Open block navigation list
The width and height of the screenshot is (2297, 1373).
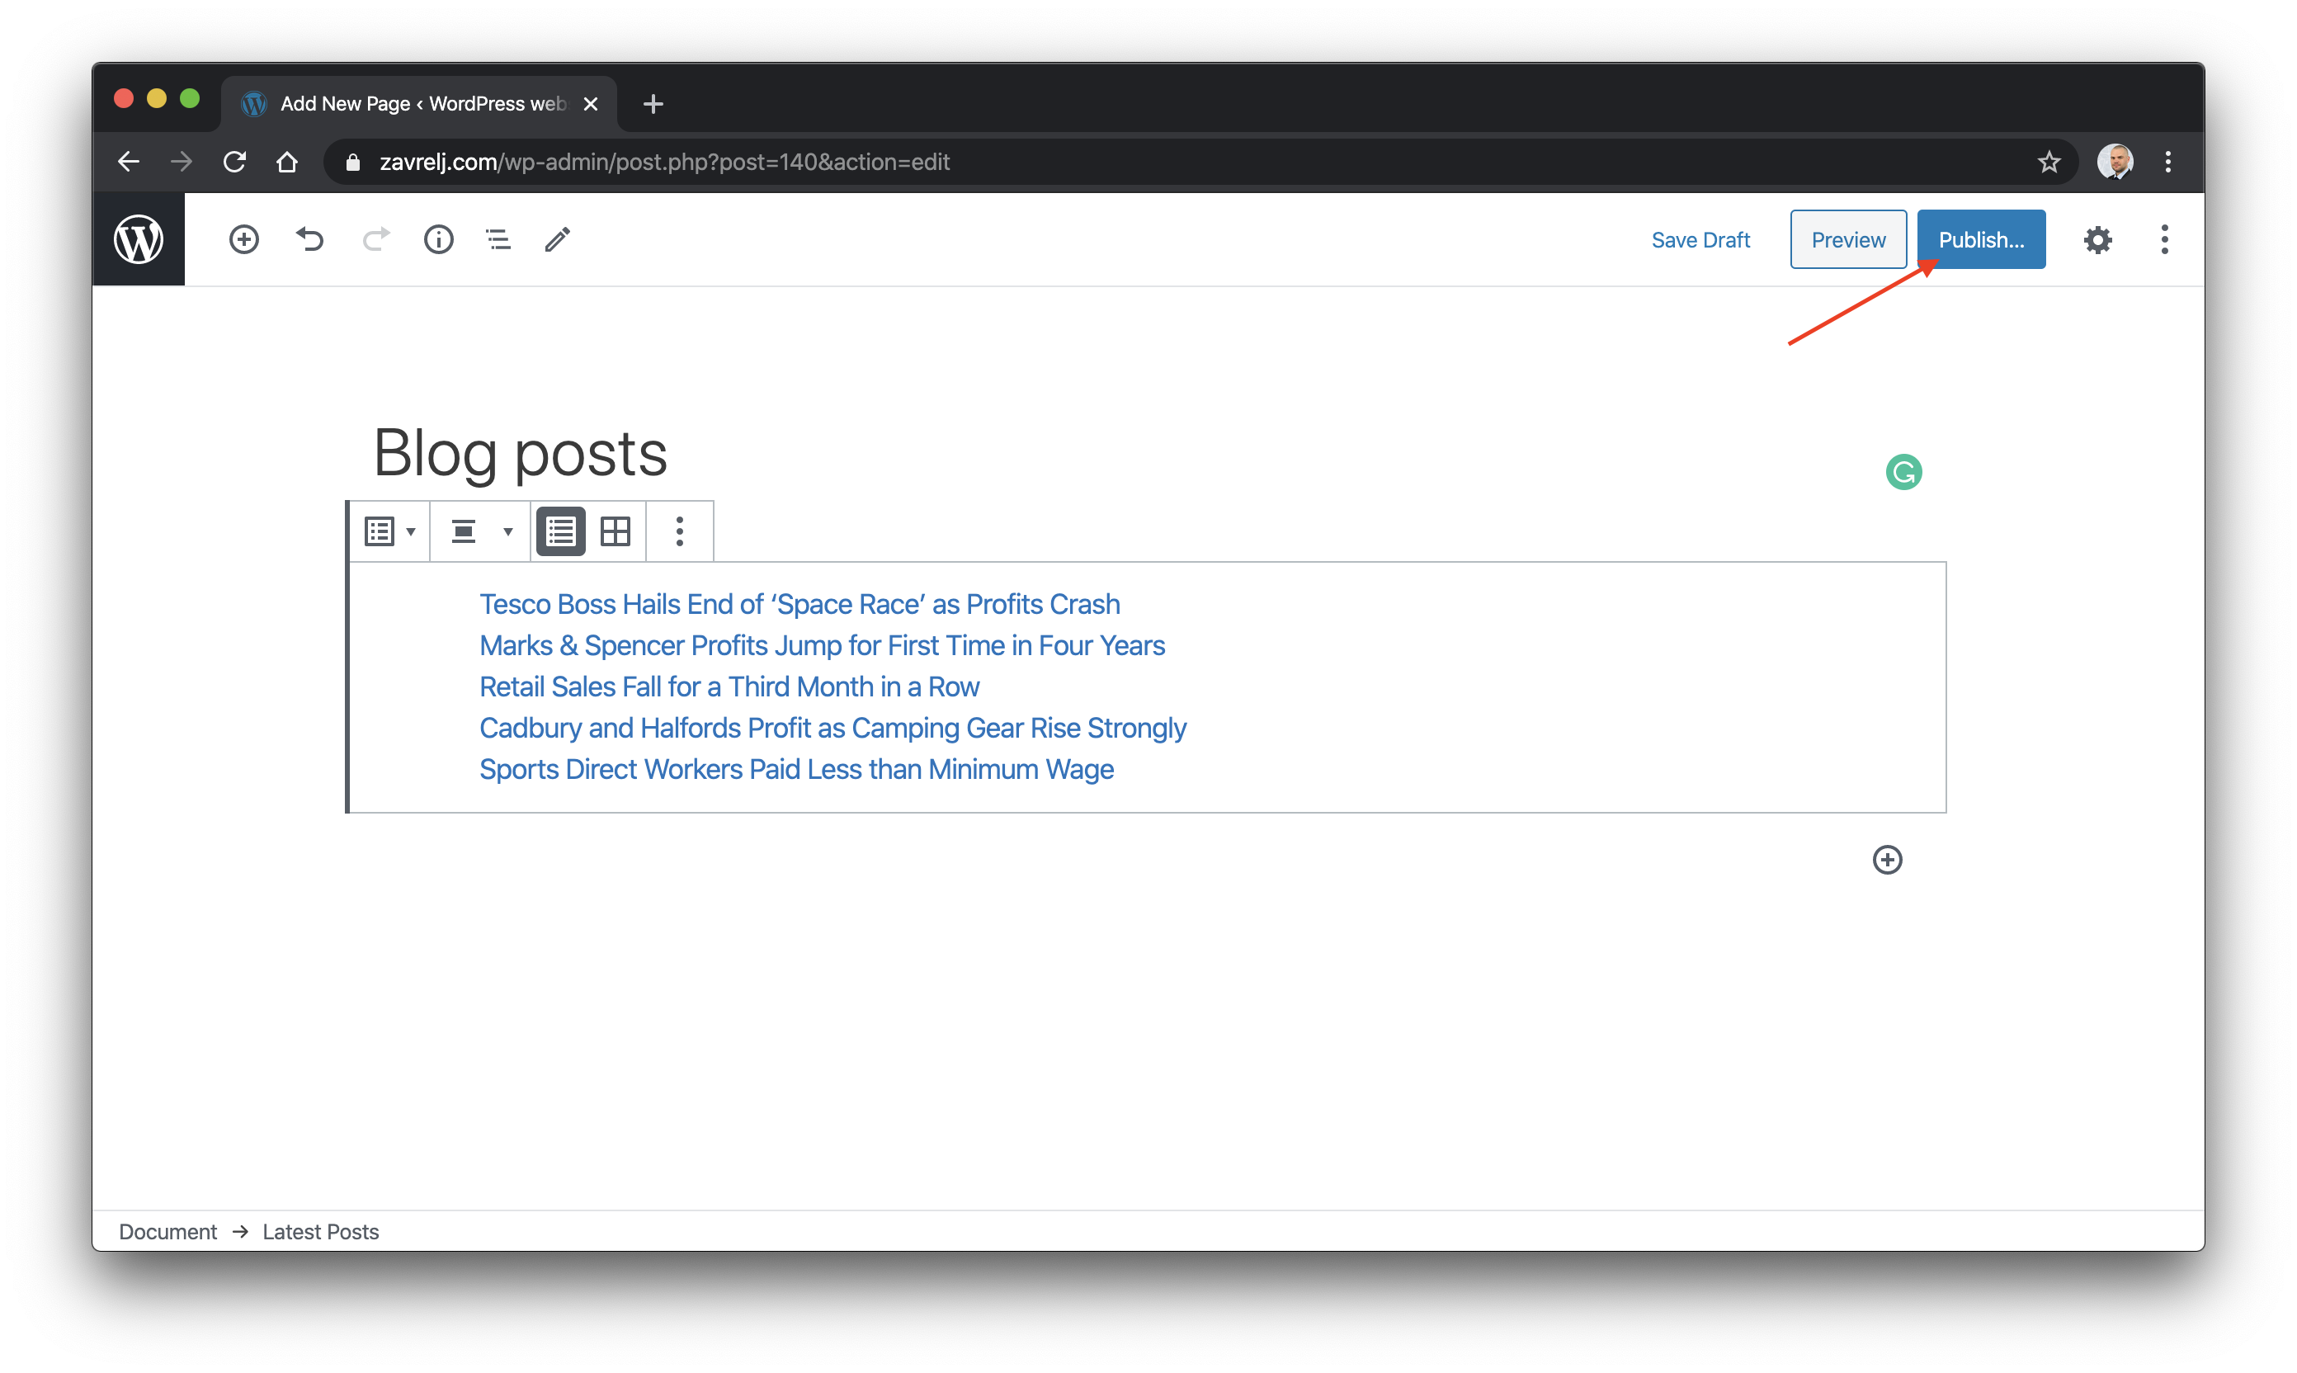pyautogui.click(x=498, y=239)
